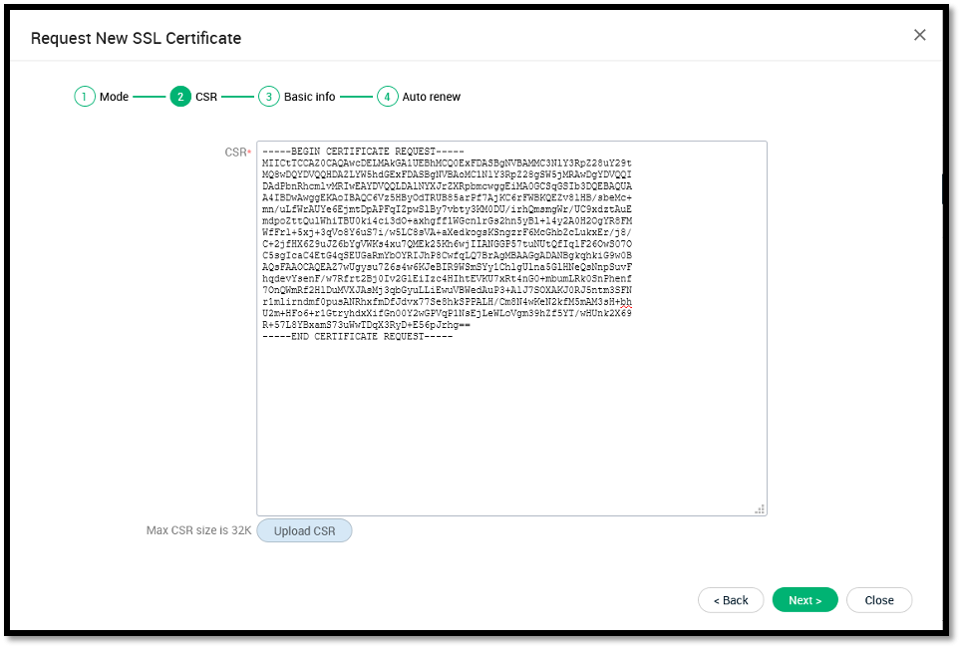
Task: Select the Mode step label
Action: click(114, 97)
